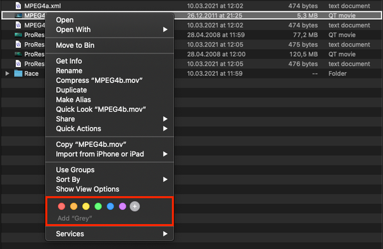This screenshot has height=249, width=383.
Task: Apply the green tag color
Action: click(x=98, y=206)
